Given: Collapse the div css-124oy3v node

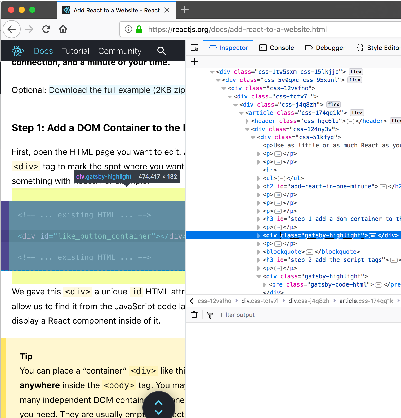Looking at the screenshot, I should tap(247, 129).
